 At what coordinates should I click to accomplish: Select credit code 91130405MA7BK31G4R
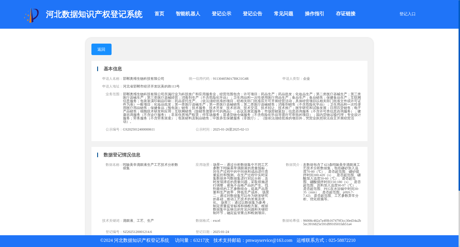coord(231,79)
